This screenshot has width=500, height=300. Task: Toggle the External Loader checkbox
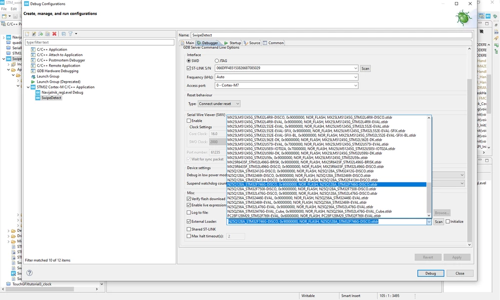(x=189, y=221)
